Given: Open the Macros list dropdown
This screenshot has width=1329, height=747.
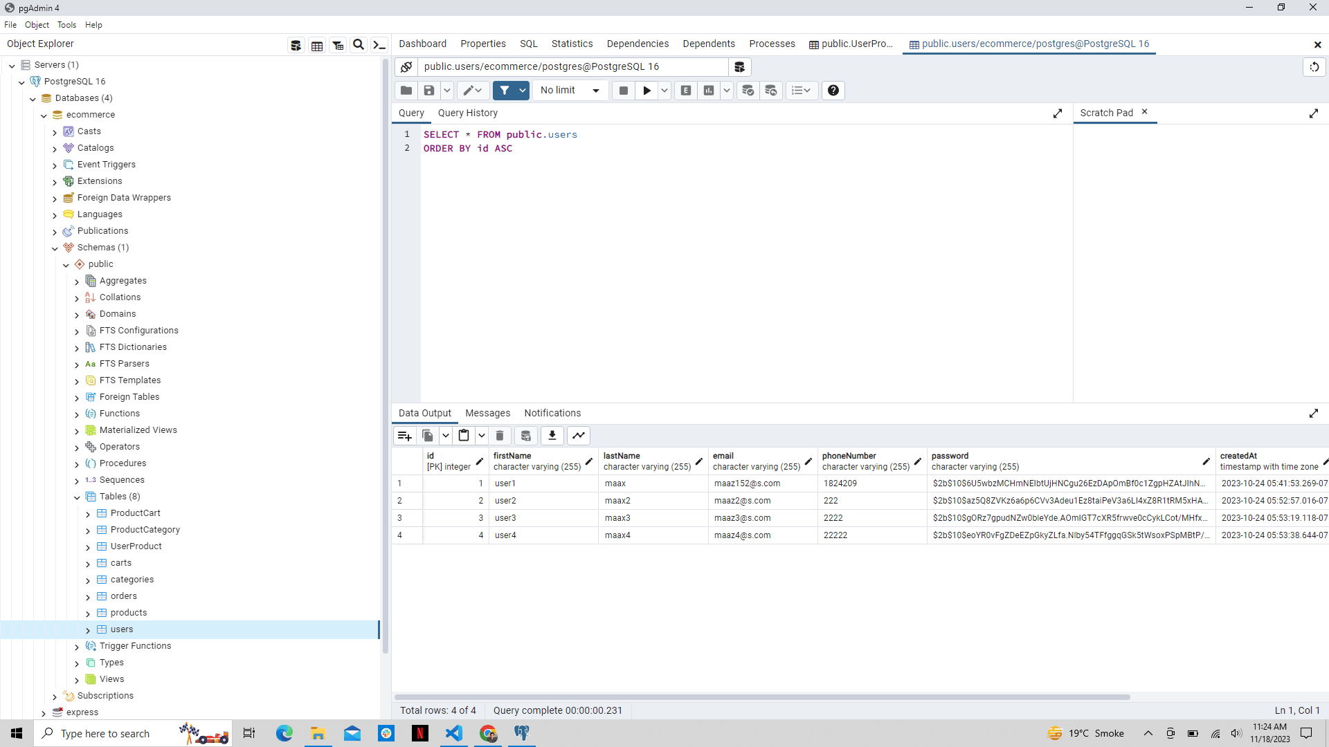Looking at the screenshot, I should (802, 91).
